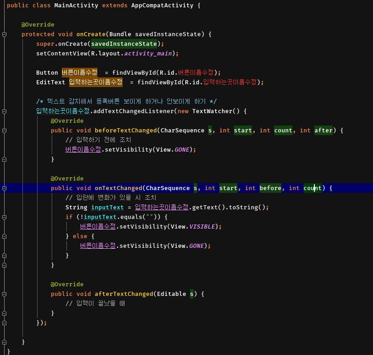This screenshot has height=355, width=373.
Task: Click comment 입란에 변화가 있을 시 조치
Action: (111, 197)
